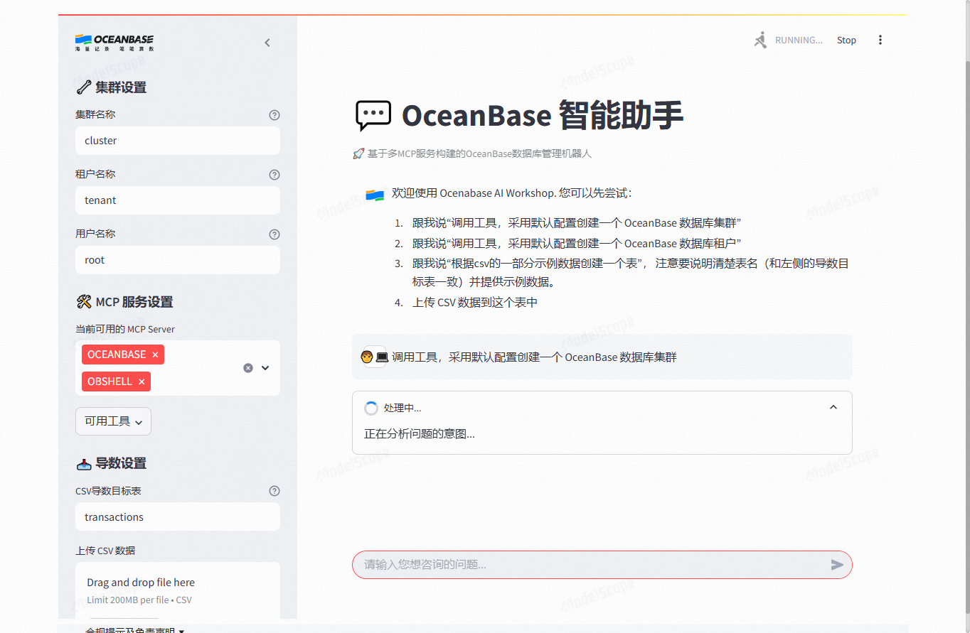Remove the OCEANBASE server tag
This screenshot has width=970, height=633.
click(x=154, y=354)
